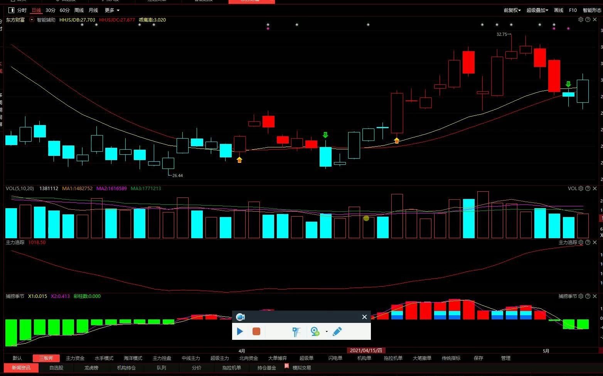
Task: Click the yellow dot marker in VOL panel
Action: (366, 218)
